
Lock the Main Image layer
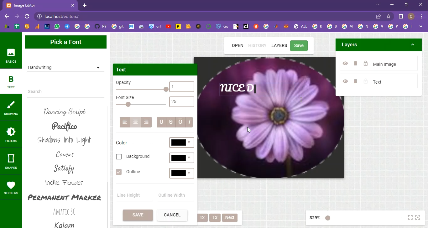point(365,64)
